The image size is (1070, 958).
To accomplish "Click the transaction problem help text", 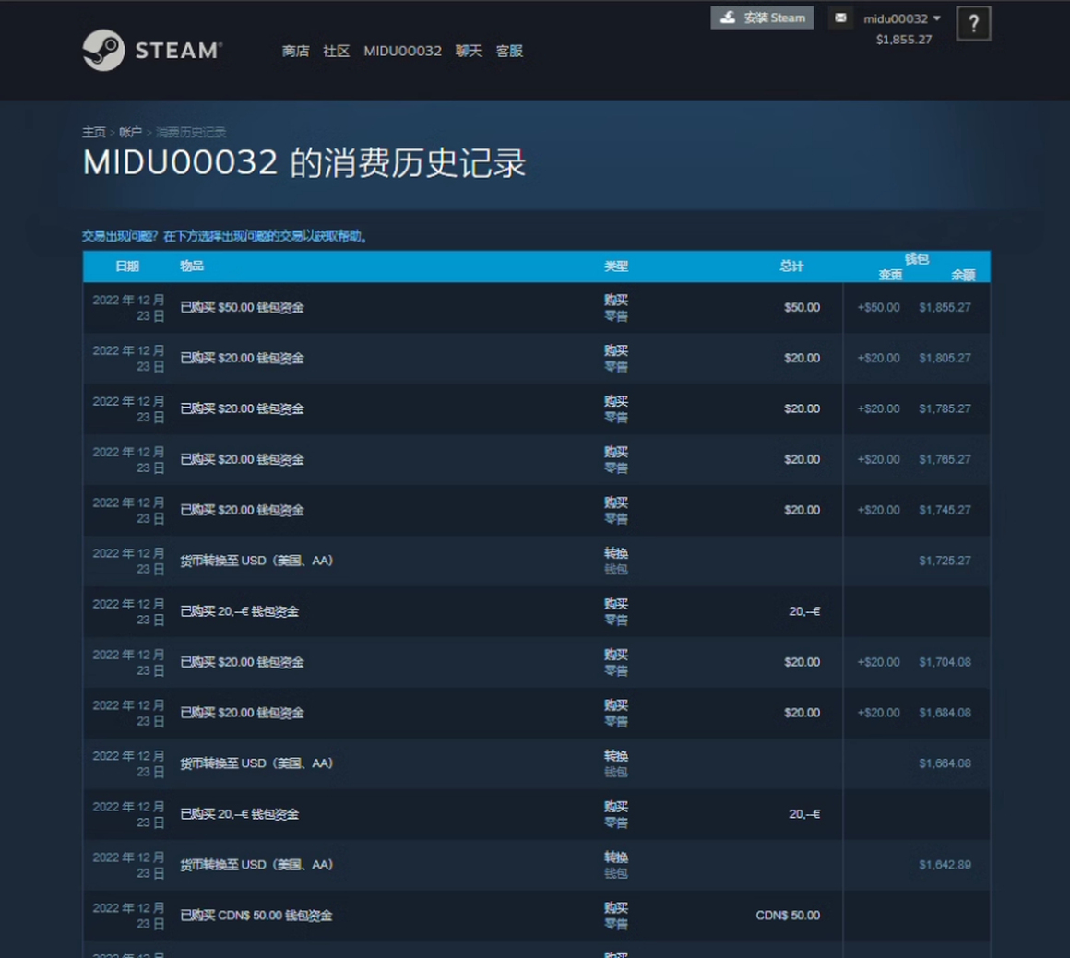I will point(226,236).
